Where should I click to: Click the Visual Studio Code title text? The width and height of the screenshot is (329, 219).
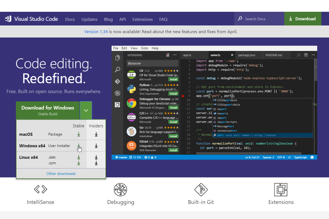(x=36, y=19)
